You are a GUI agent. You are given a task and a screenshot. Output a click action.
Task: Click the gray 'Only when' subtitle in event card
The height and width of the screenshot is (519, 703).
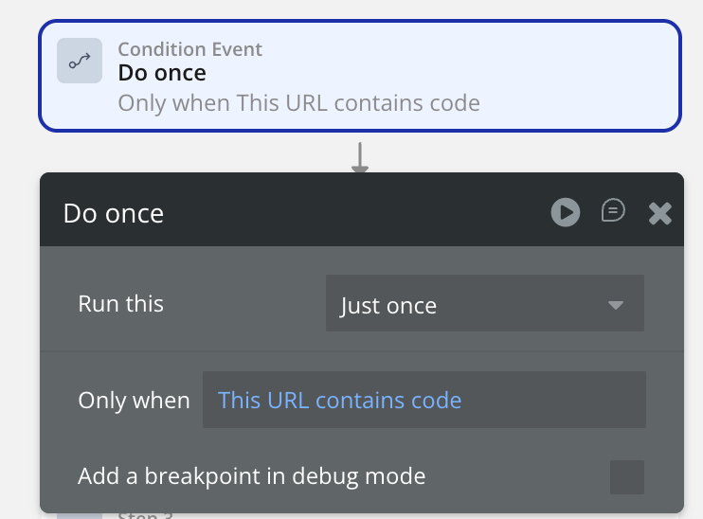[298, 102]
